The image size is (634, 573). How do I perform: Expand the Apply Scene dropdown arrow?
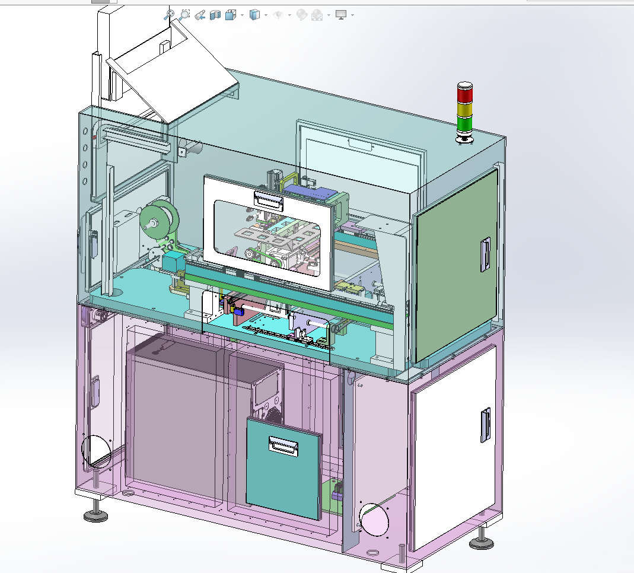coord(329,15)
